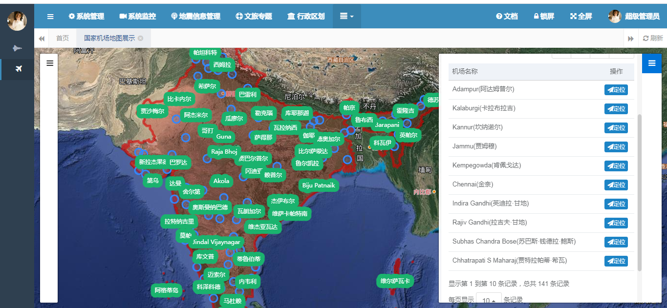
Task: Toggle the sidebar with the top hamburger icon
Action: [50, 17]
